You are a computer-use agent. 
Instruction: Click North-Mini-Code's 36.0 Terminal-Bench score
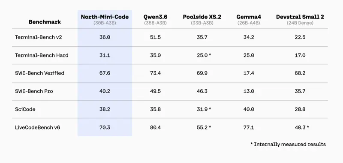pyautogui.click(x=105, y=37)
